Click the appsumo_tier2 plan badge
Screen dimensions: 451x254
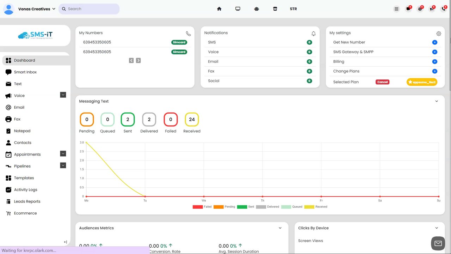point(422,82)
